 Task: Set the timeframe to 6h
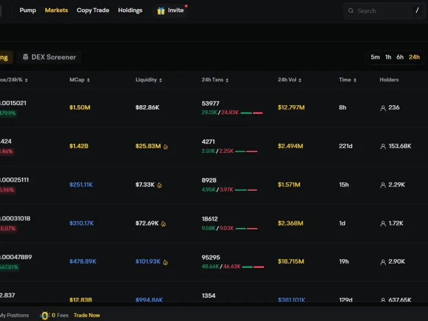[400, 57]
